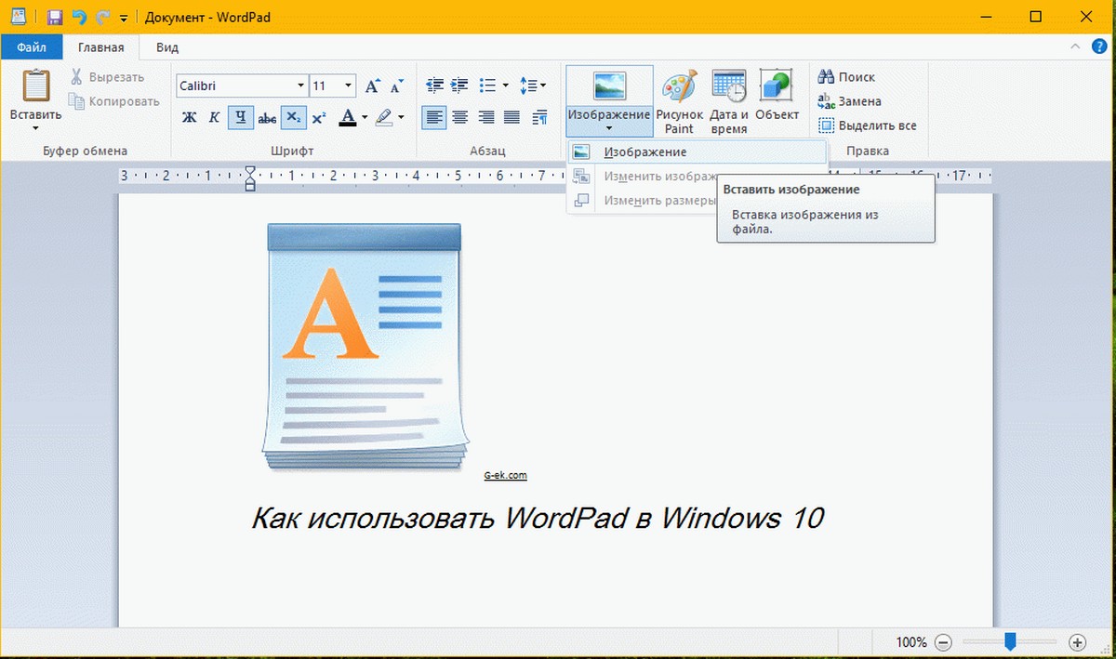Align text left
Viewport: 1116px width, 659px height.
(433, 117)
